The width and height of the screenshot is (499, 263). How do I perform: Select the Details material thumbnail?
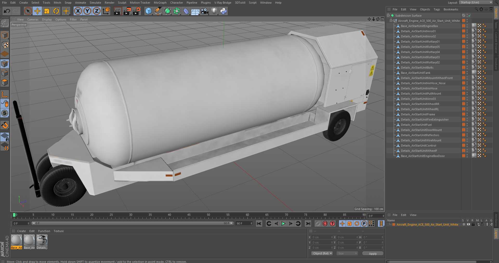click(42, 240)
